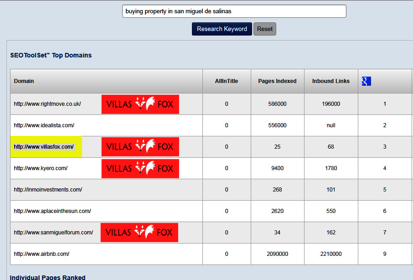The image size is (413, 280).
Task: Open the aplaceinthesun.com domain link
Action: [x=52, y=211]
